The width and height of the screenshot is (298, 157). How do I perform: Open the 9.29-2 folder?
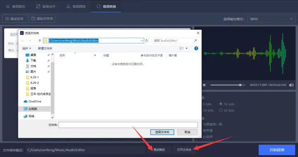(34, 83)
